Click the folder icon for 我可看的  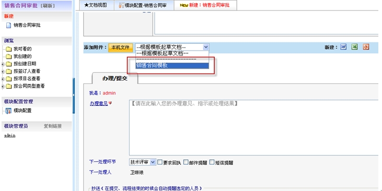9,49
